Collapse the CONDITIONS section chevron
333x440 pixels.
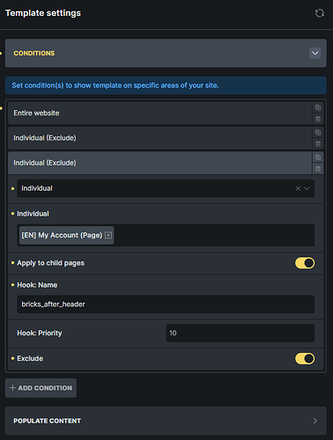pos(314,54)
